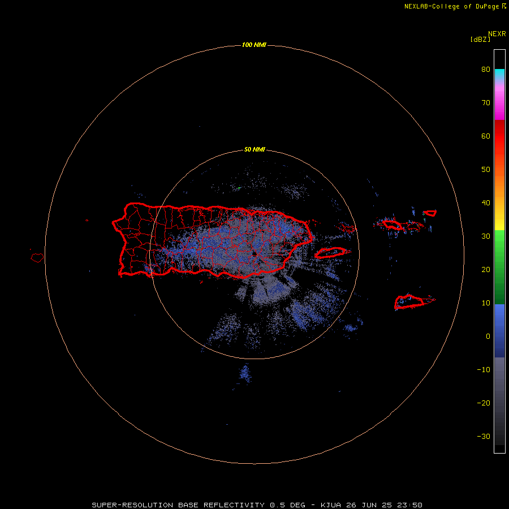Select the -10 tick label on the scale
This screenshot has height=509, width=509.
point(484,370)
